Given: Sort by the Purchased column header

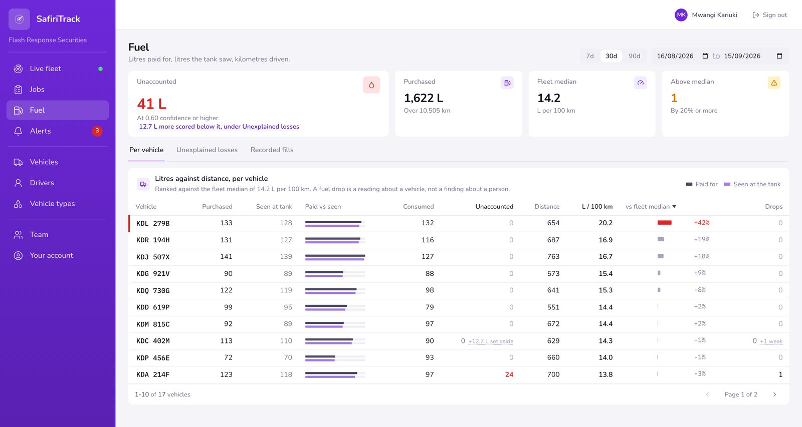Looking at the screenshot, I should pos(217,207).
